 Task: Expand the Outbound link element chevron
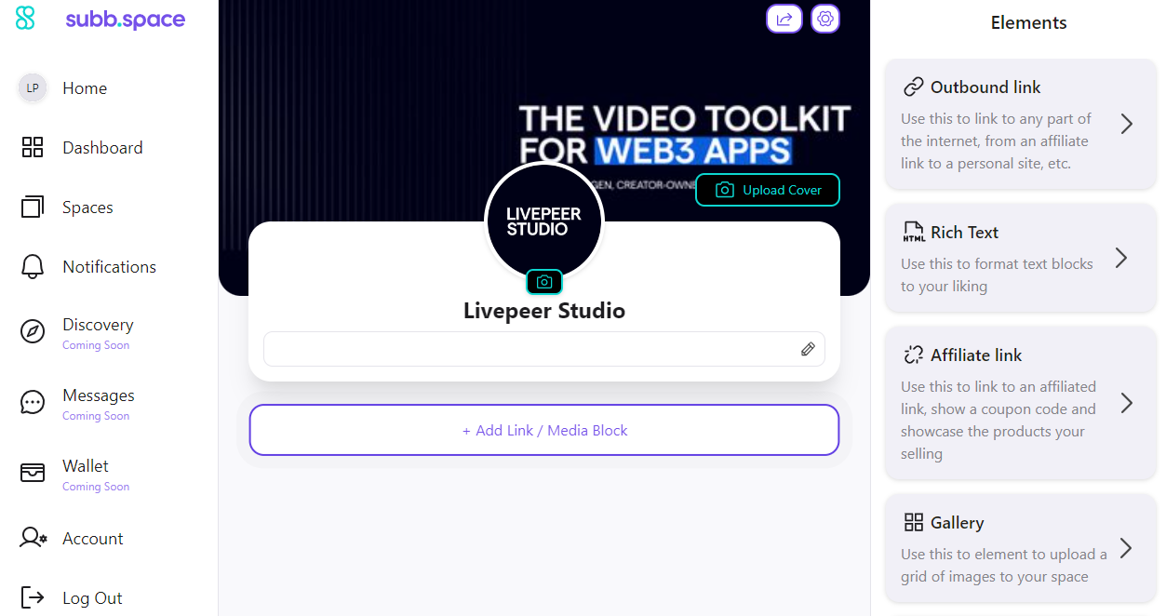[x=1126, y=124]
